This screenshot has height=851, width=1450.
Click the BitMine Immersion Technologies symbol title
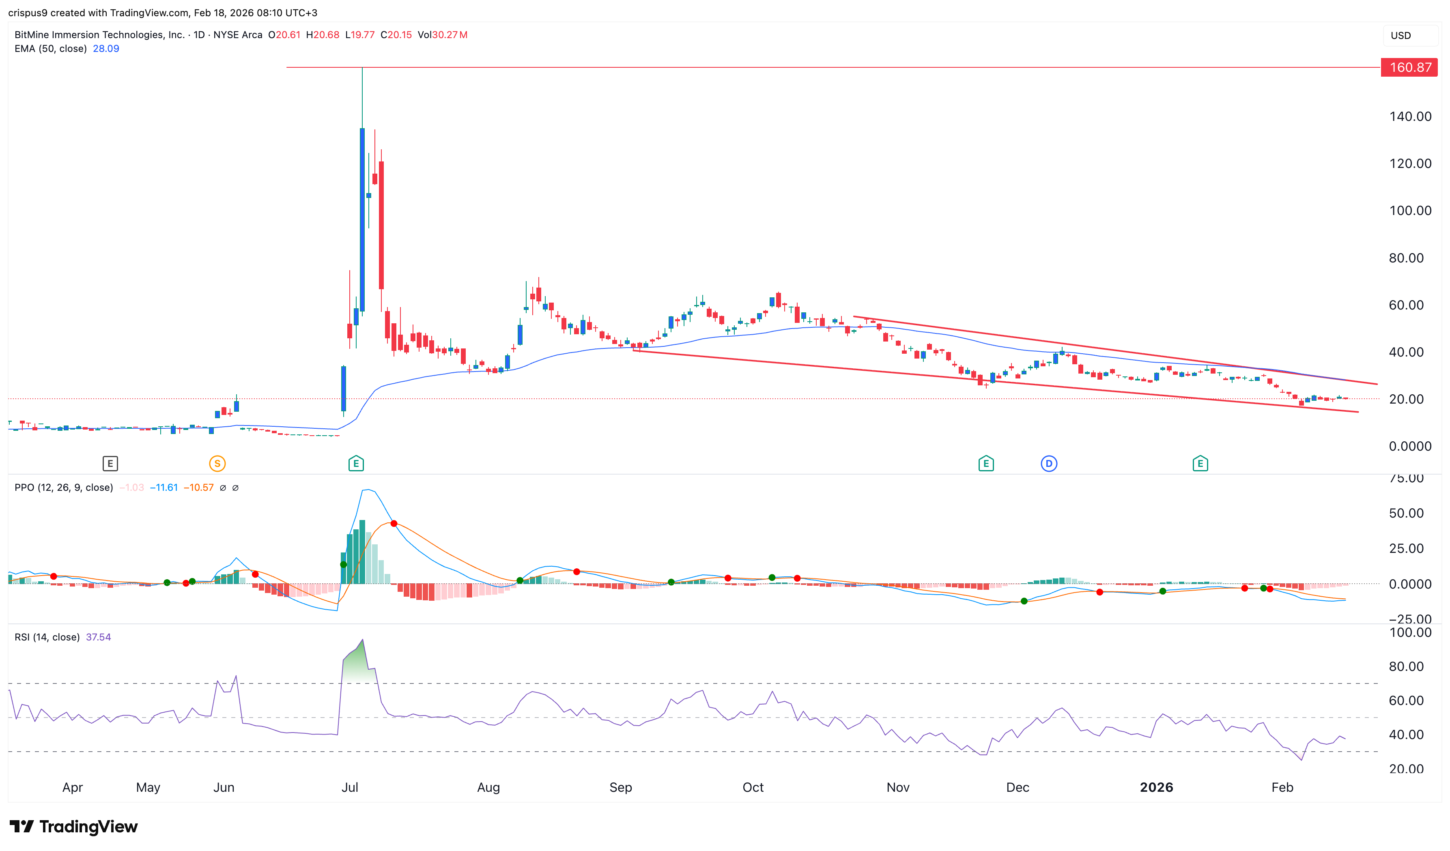pos(99,34)
